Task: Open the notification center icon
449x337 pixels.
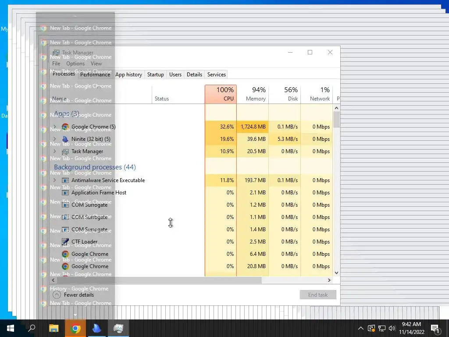Action: coord(435,328)
